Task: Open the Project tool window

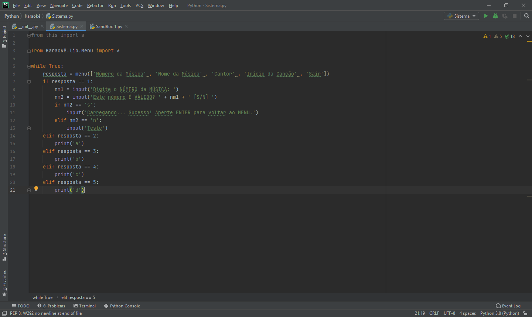Action: 4,36
